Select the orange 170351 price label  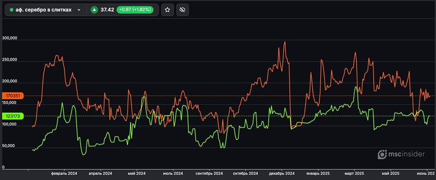pyautogui.click(x=13, y=95)
